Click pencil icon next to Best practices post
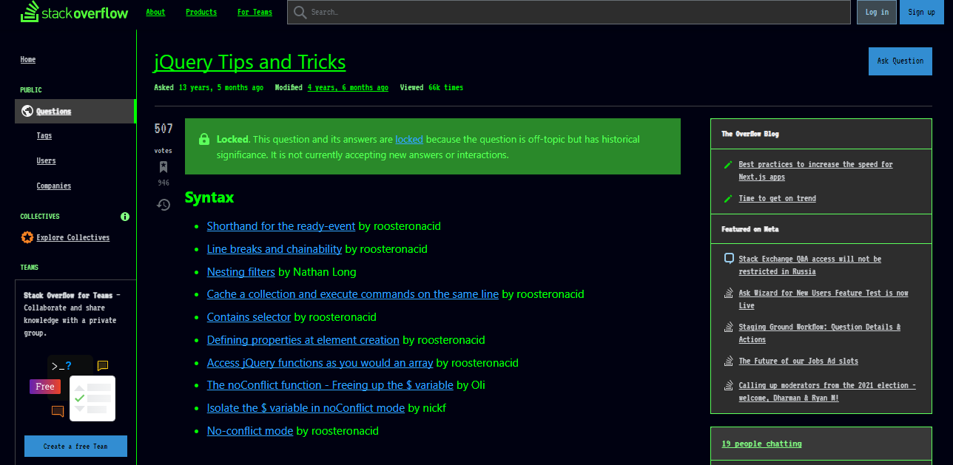Image resolution: width=953 pixels, height=465 pixels. click(x=729, y=164)
